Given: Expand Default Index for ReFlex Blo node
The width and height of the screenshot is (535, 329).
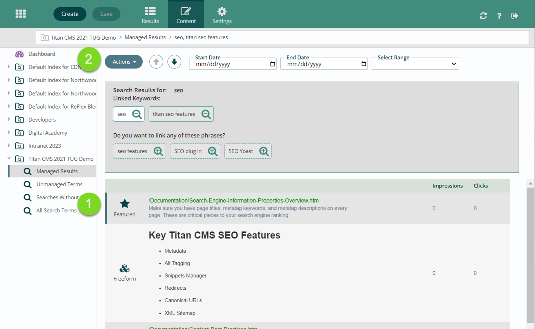Looking at the screenshot, I should click(x=9, y=106).
